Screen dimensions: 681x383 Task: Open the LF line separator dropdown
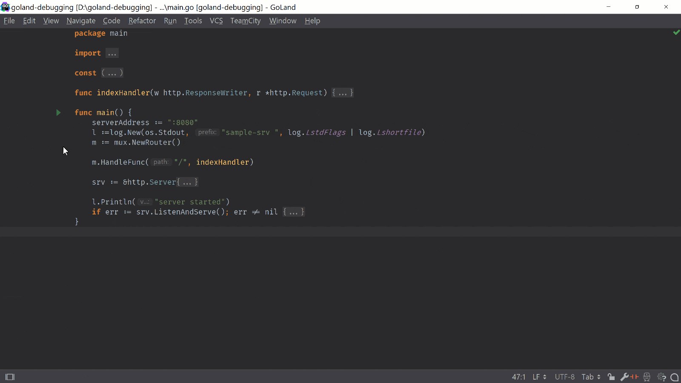tap(539, 377)
